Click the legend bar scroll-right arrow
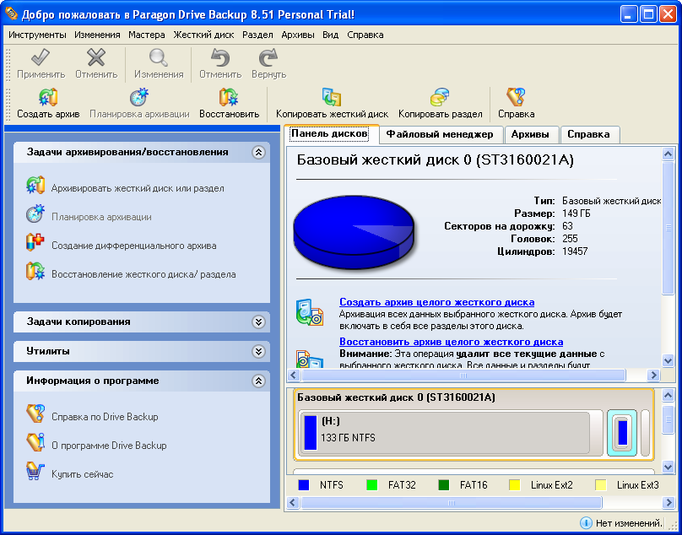682x535 pixels. (668, 503)
